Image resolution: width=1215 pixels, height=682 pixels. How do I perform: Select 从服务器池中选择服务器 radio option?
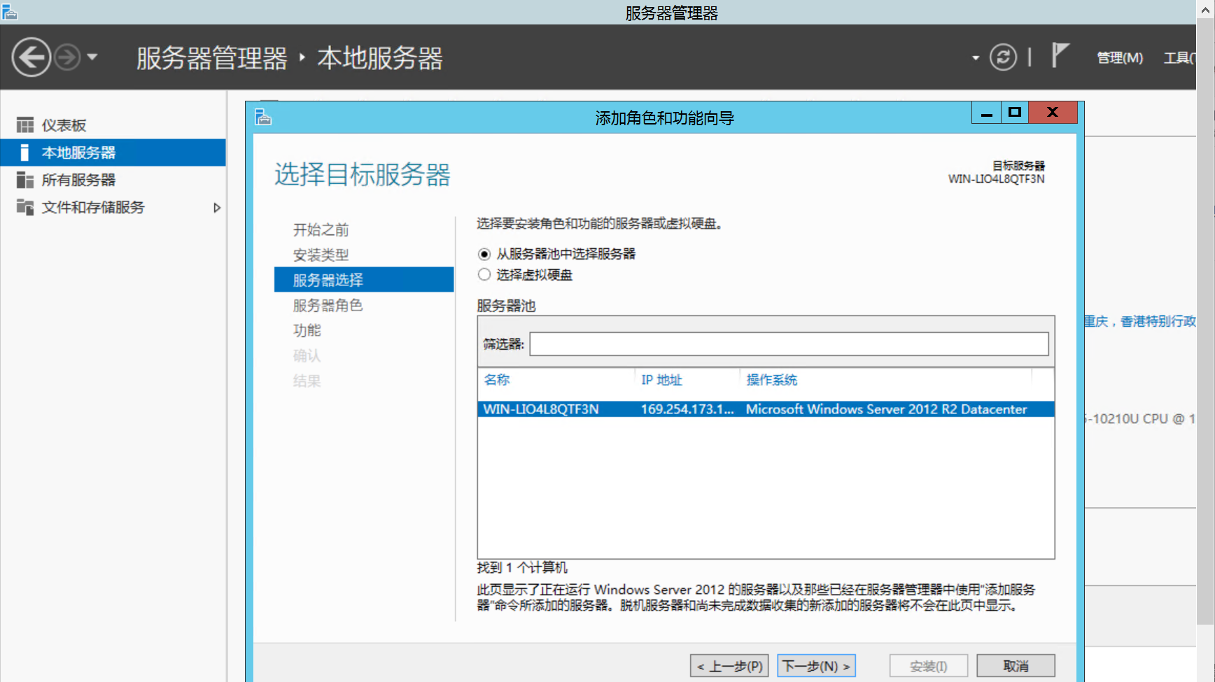pyautogui.click(x=484, y=254)
